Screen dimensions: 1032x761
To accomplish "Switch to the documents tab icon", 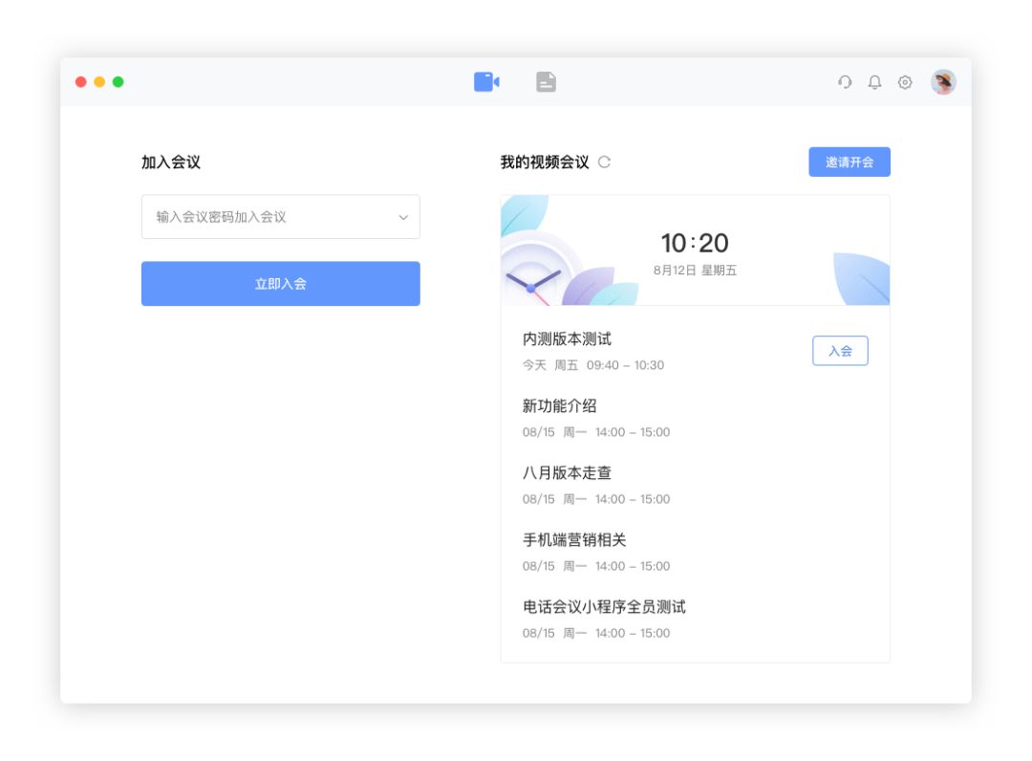I will tap(546, 81).
